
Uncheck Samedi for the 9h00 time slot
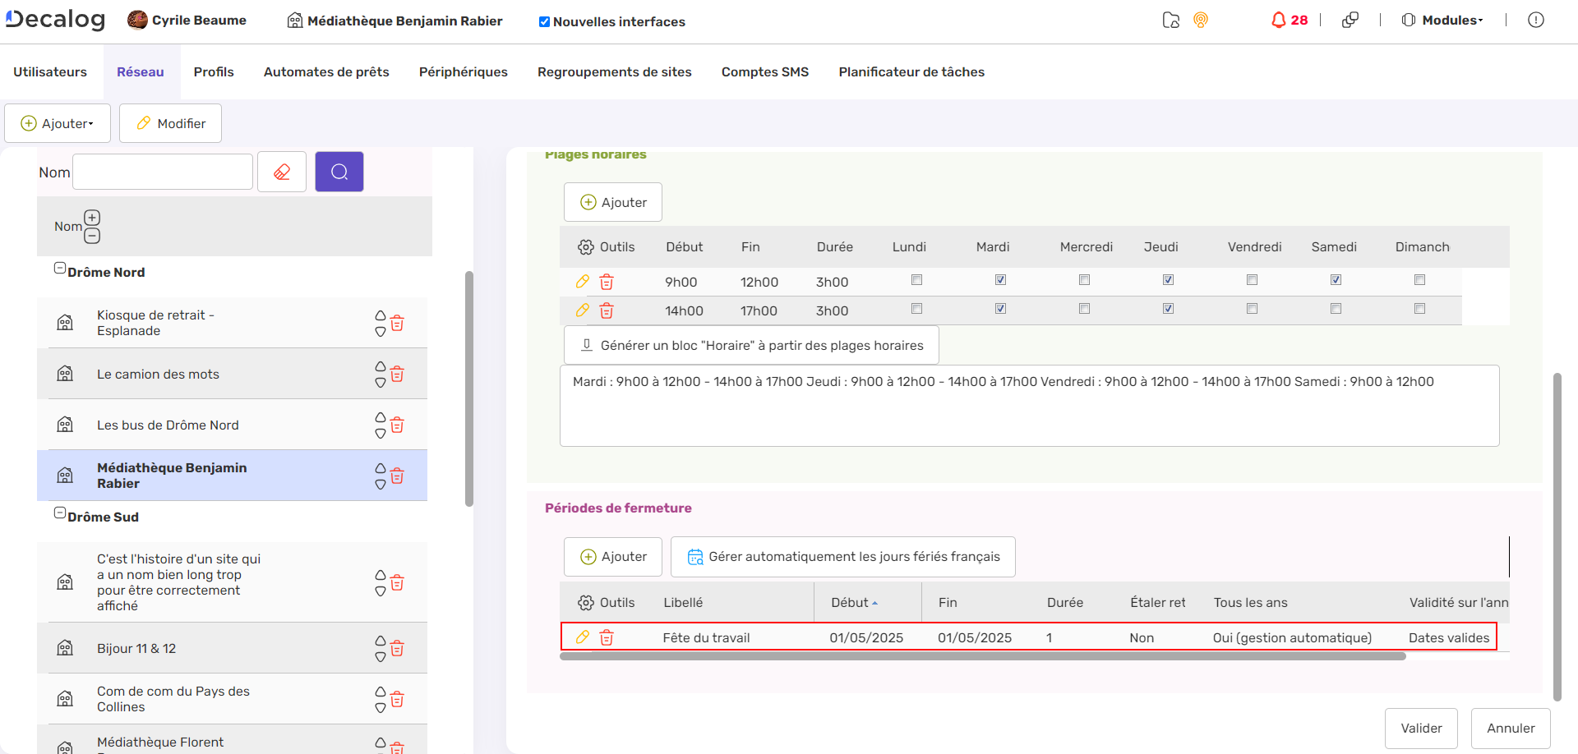click(x=1336, y=280)
